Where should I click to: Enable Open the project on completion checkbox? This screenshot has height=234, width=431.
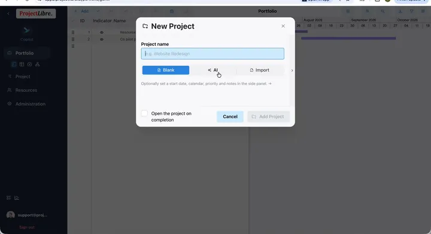(144, 113)
